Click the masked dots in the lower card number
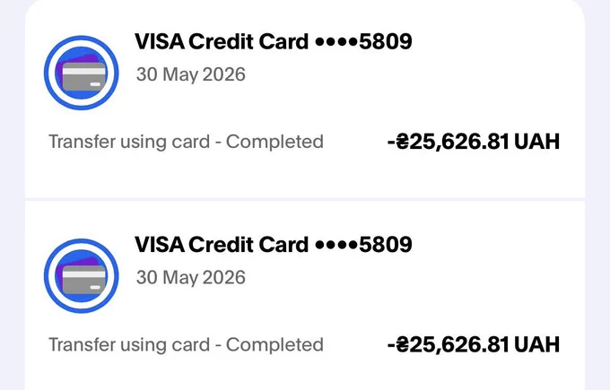 coord(336,245)
